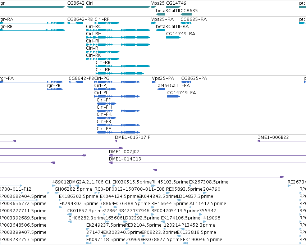Click the AT11412.5prime EST label
The height and width of the screenshot is (245, 306).
click(x=207, y=204)
